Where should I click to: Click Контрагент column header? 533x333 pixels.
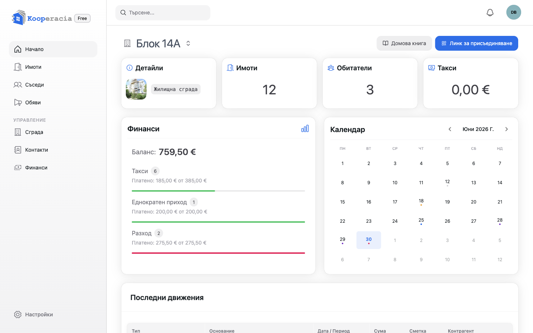coord(461,331)
